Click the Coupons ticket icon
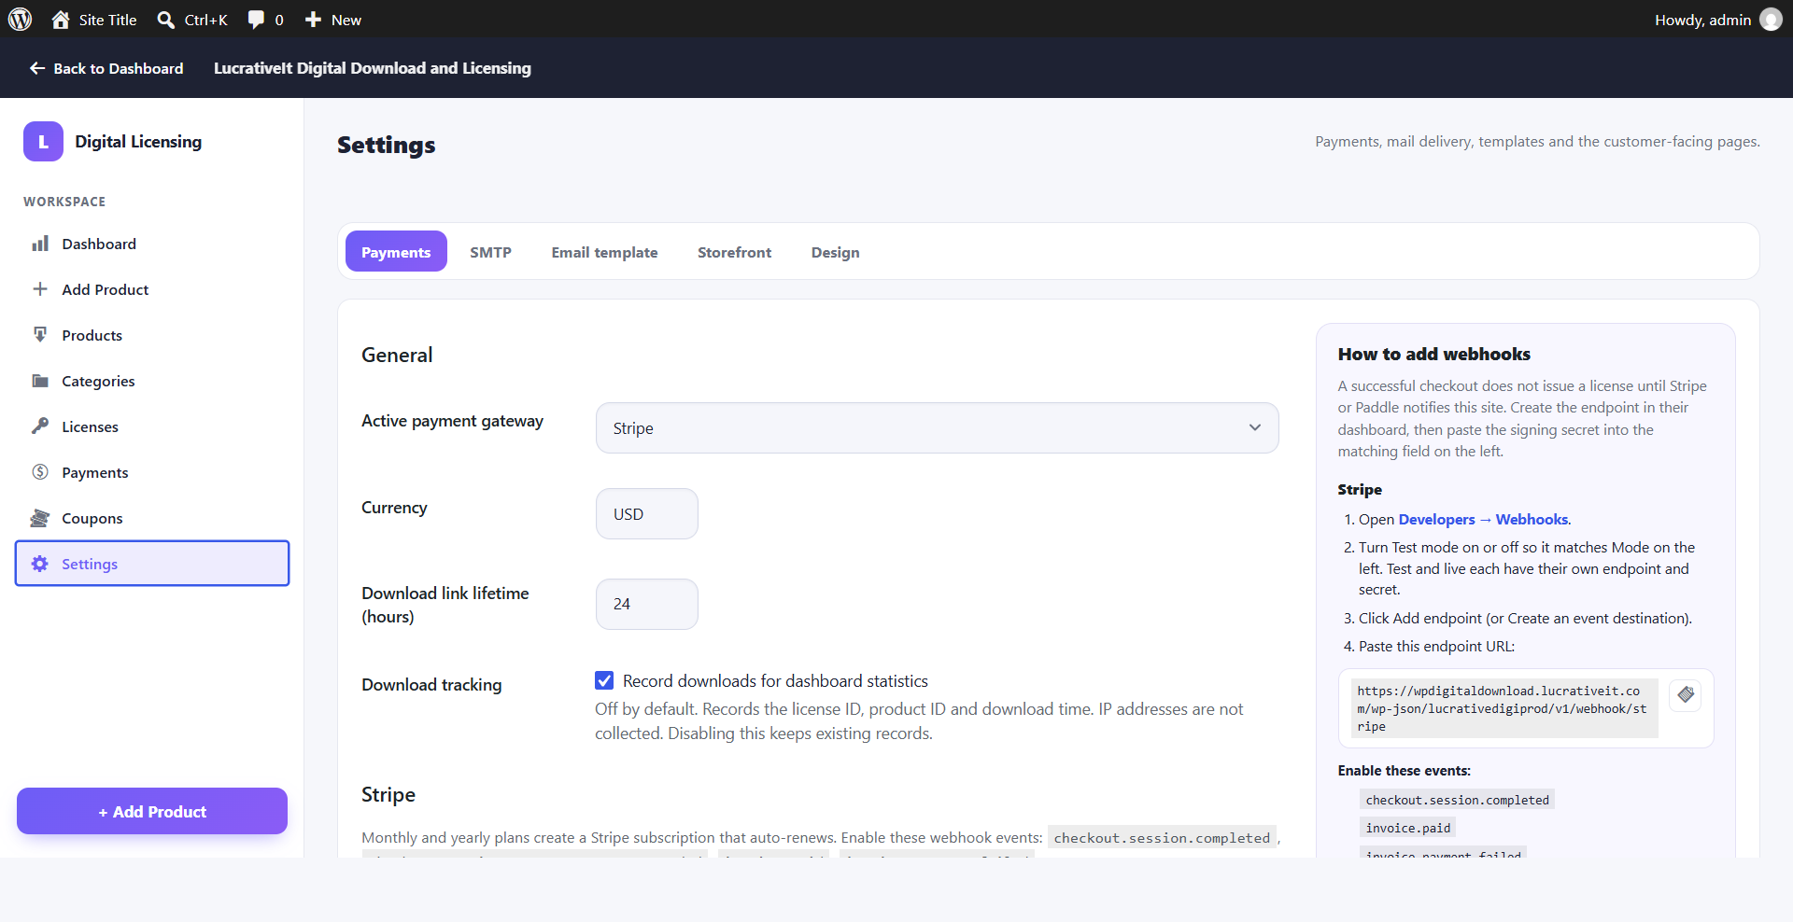 pyautogui.click(x=40, y=518)
